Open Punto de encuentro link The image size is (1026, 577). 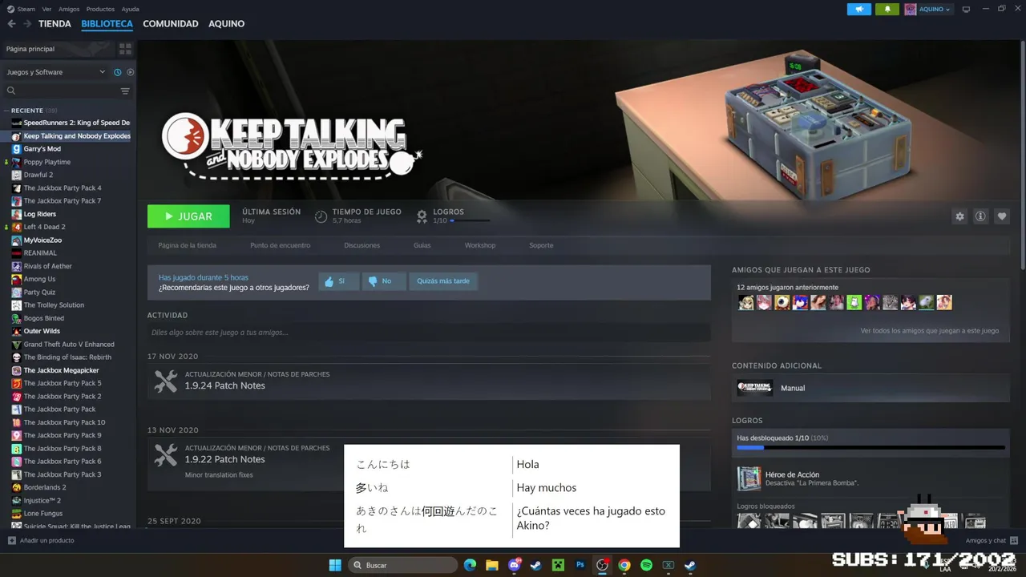click(280, 245)
